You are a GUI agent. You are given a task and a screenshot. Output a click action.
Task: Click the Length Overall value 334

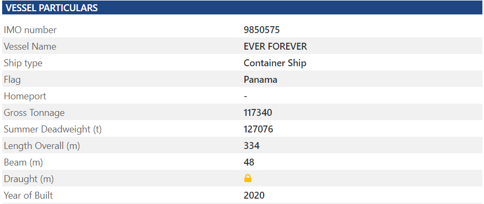click(x=251, y=146)
